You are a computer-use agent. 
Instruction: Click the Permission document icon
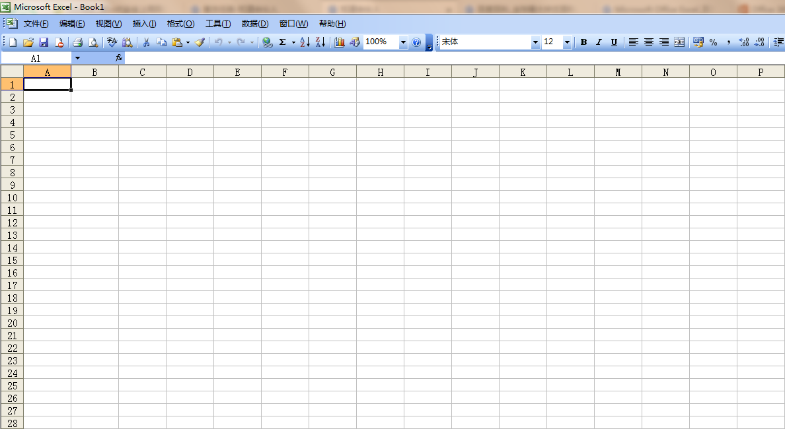point(59,42)
